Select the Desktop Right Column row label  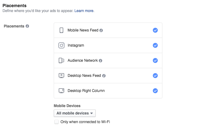pos(86,91)
